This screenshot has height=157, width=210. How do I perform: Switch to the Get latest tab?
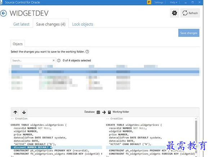21,24
